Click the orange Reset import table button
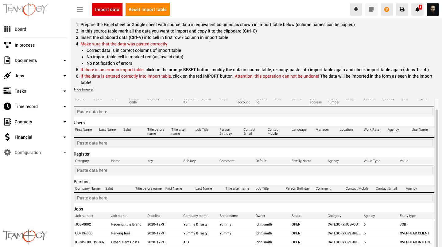 (x=148, y=9)
